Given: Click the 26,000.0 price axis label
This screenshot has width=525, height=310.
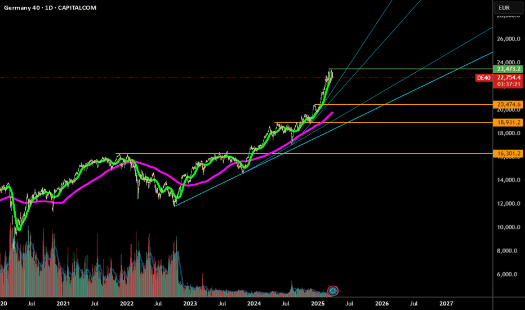Looking at the screenshot, I should 509,39.
